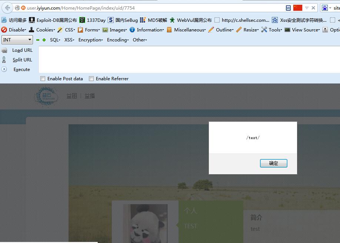Click the HackBar URL text area
Screen dimensions: 340x243
(x=189, y=60)
